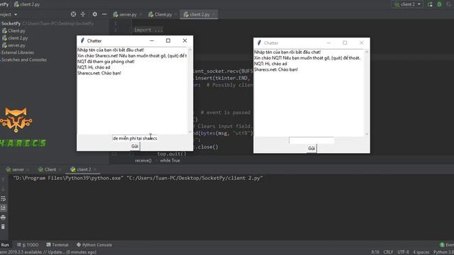Expand the folded 'import ...' region
Viewport: 454px width, 255px height.
(x=148, y=30)
